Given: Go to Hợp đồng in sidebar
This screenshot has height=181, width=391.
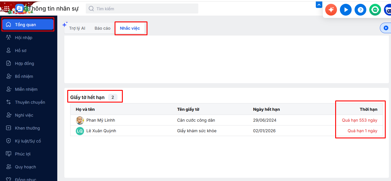Looking at the screenshot, I should 24,63.
